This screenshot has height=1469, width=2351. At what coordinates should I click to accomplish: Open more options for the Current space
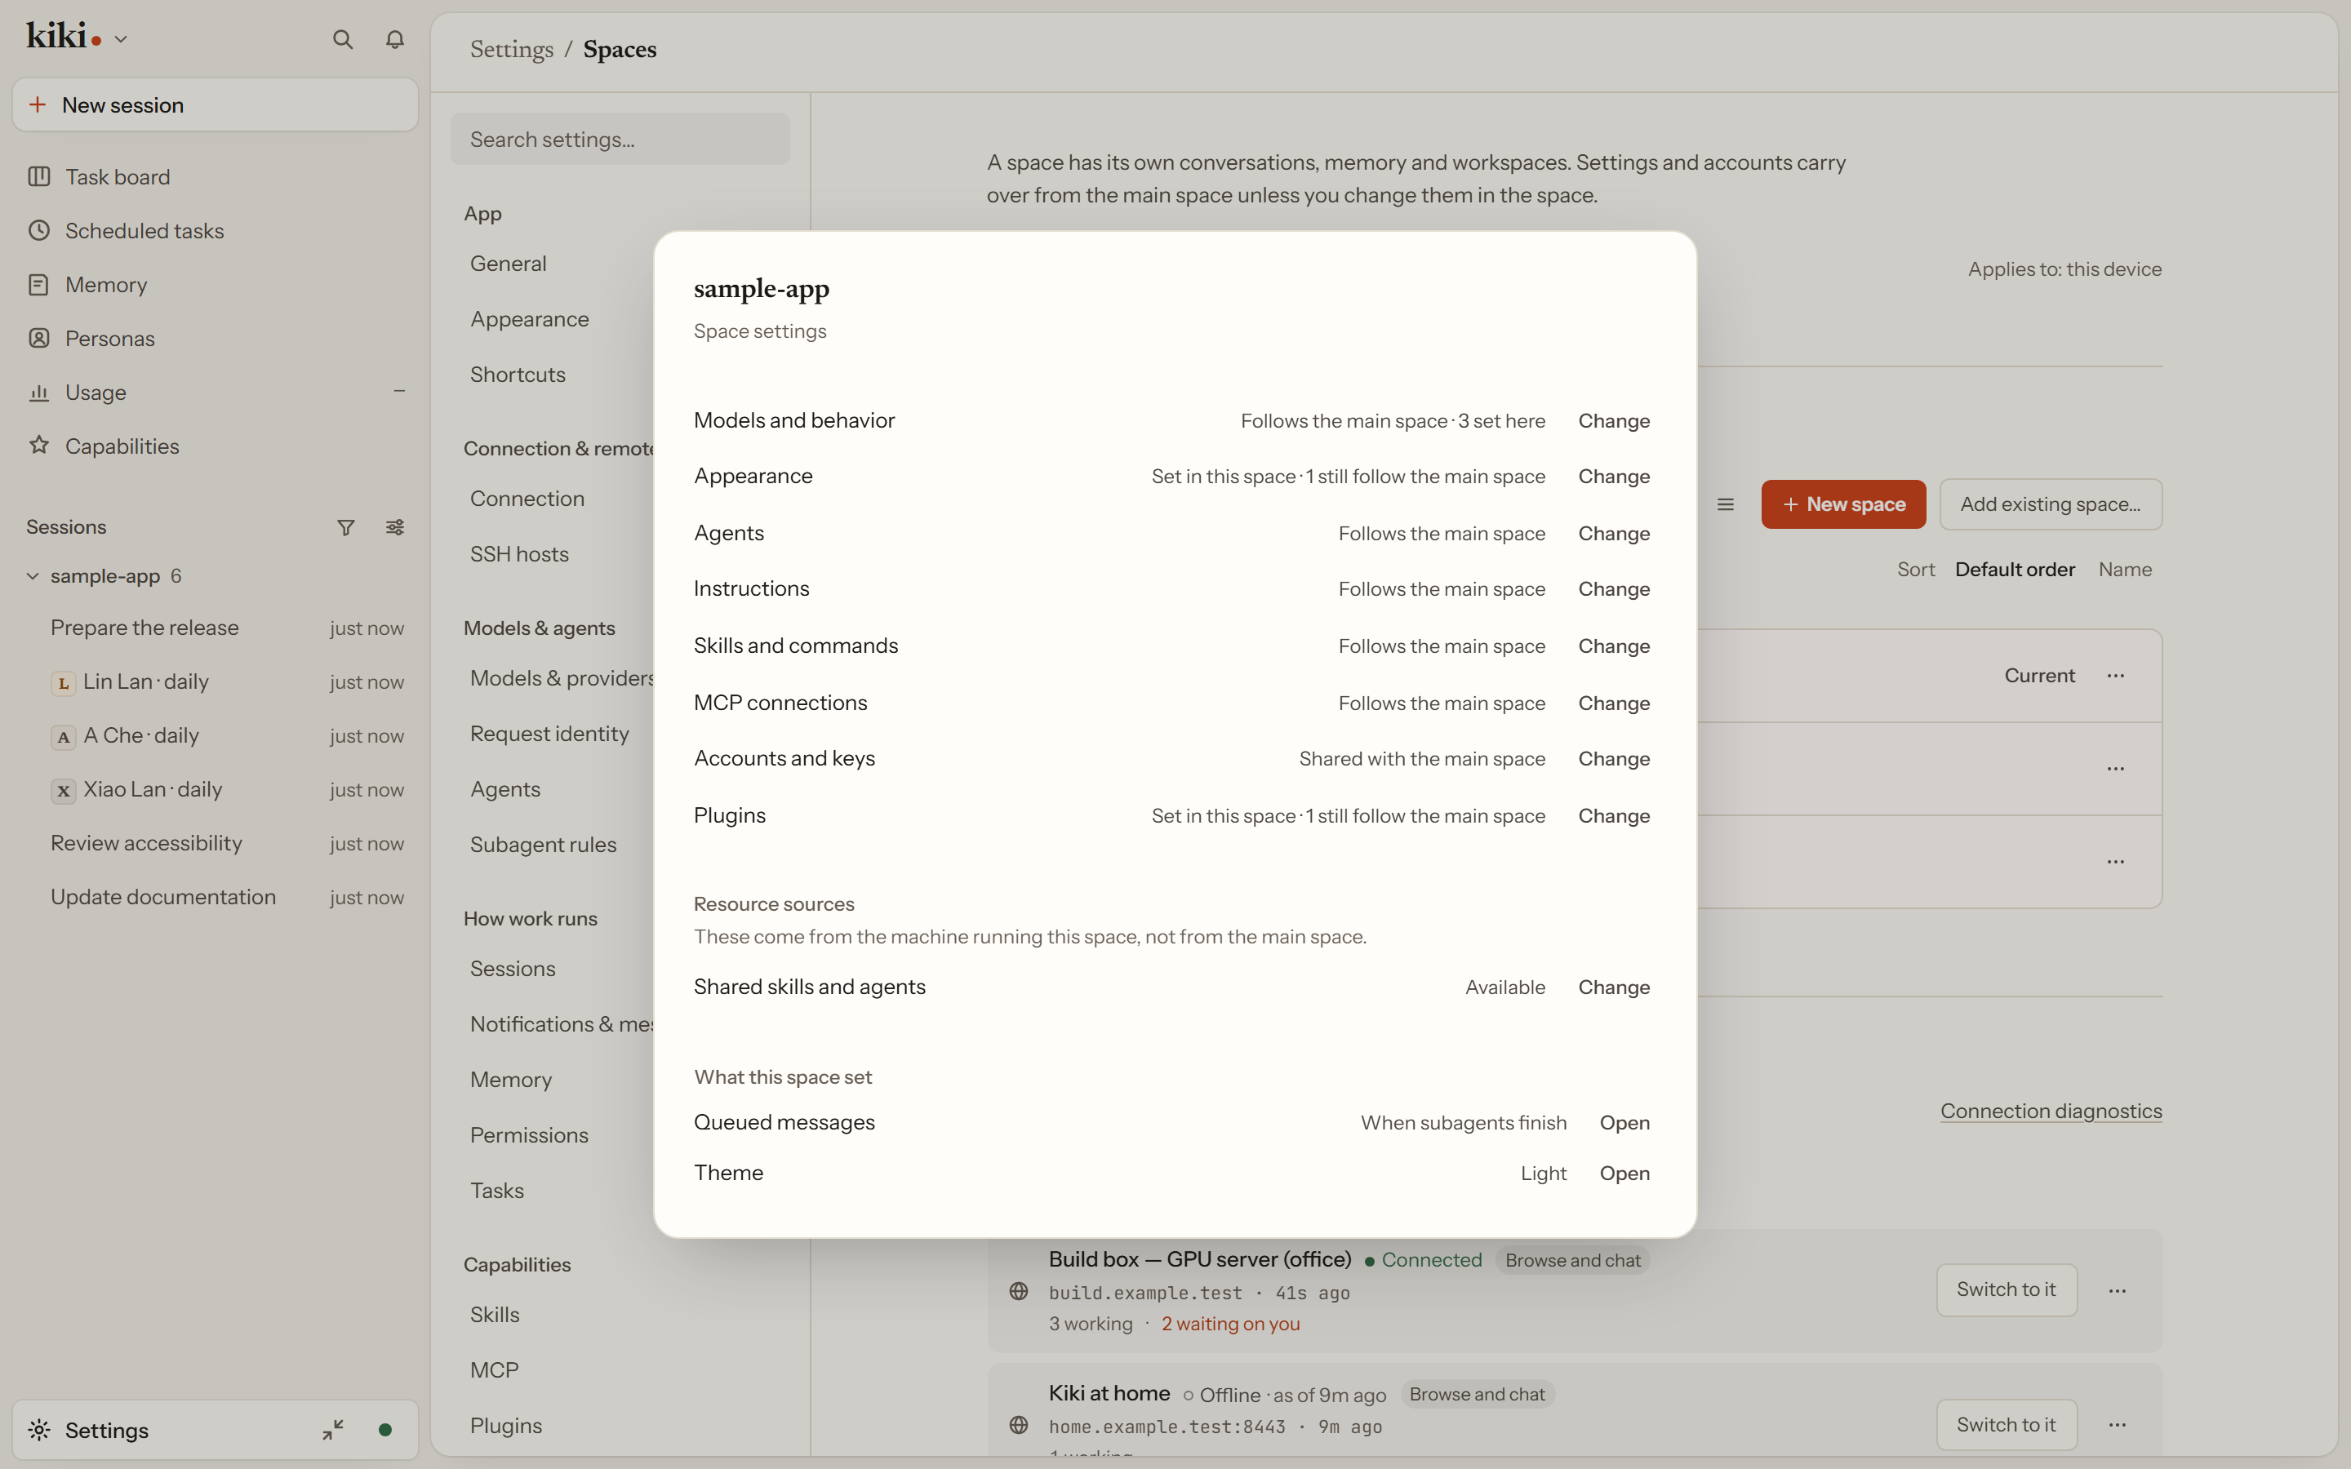click(x=2116, y=677)
